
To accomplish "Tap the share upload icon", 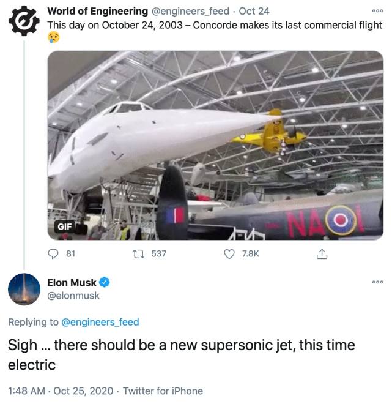I will [x=322, y=254].
